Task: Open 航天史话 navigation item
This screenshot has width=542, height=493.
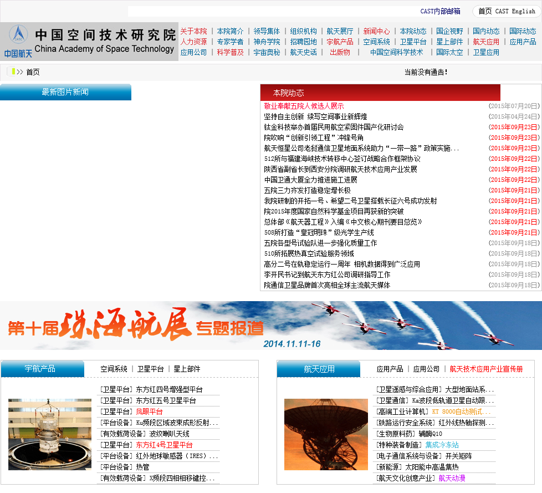Action: (304, 53)
